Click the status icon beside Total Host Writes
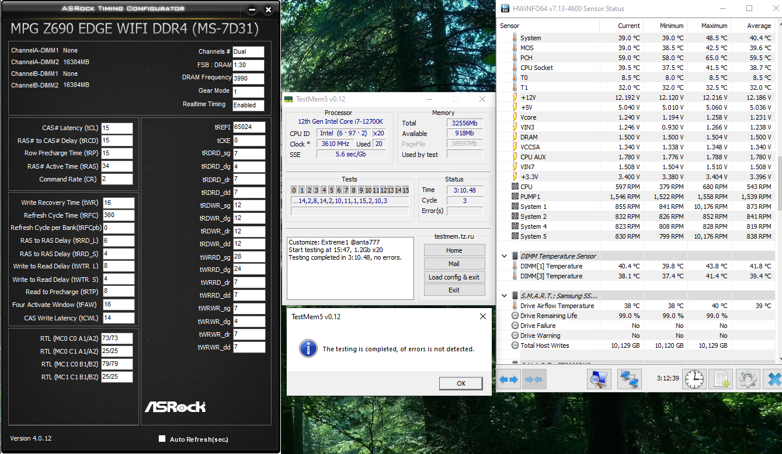This screenshot has width=782, height=454. click(x=515, y=345)
